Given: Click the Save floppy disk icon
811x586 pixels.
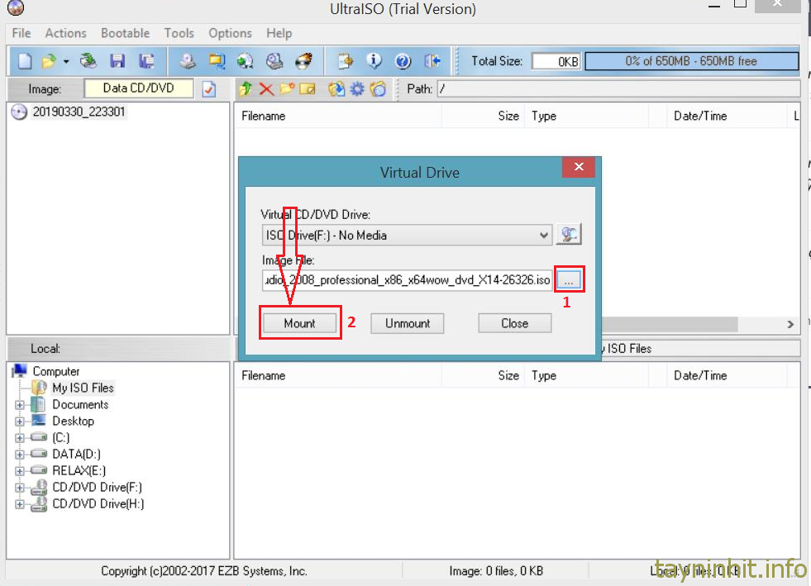Looking at the screenshot, I should (117, 61).
